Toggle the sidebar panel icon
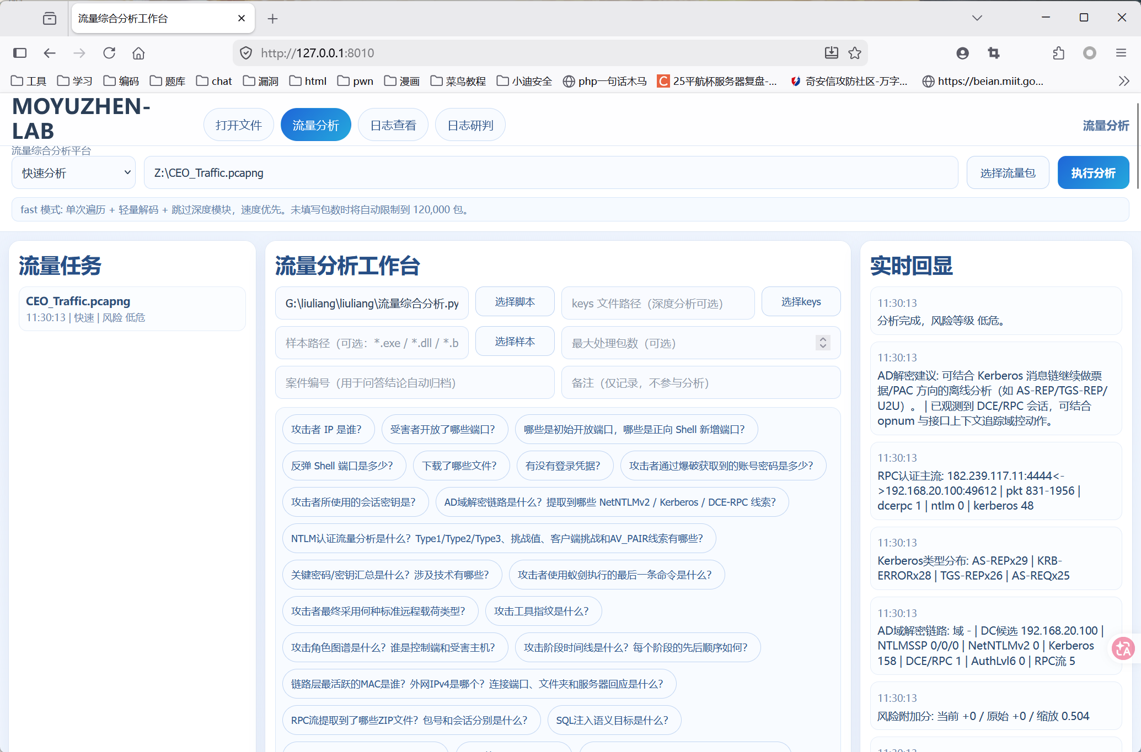The height and width of the screenshot is (752, 1141). [20, 53]
